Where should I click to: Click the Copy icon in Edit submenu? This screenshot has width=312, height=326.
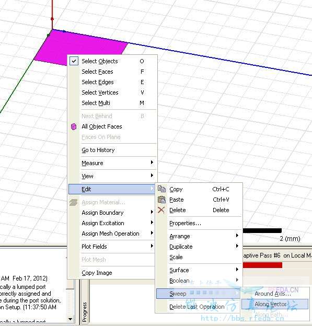[161, 189]
